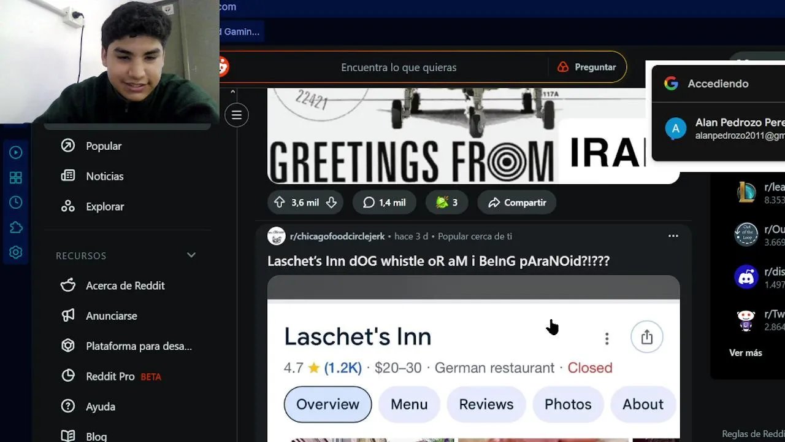Click the r/chicagofoodcirclejerk avatar
This screenshot has height=442, width=785.
[277, 236]
